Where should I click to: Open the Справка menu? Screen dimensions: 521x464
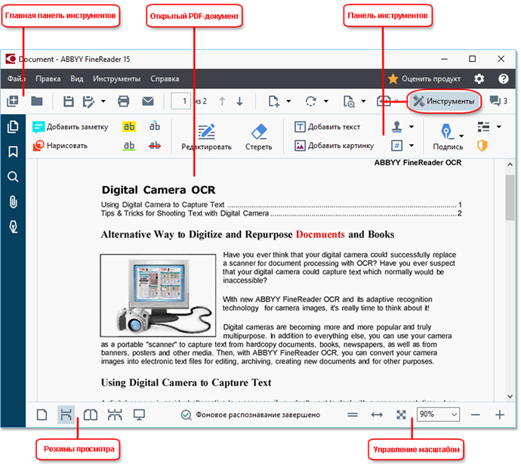(x=165, y=79)
